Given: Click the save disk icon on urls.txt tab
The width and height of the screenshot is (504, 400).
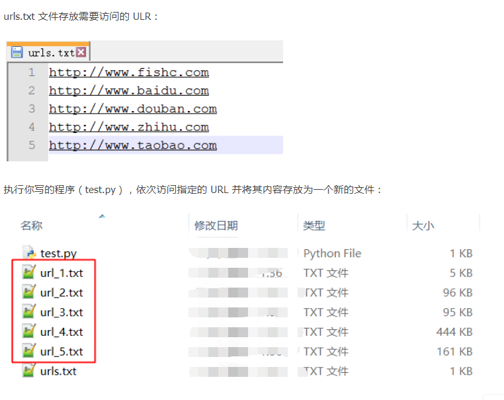Looking at the screenshot, I should tap(17, 52).
